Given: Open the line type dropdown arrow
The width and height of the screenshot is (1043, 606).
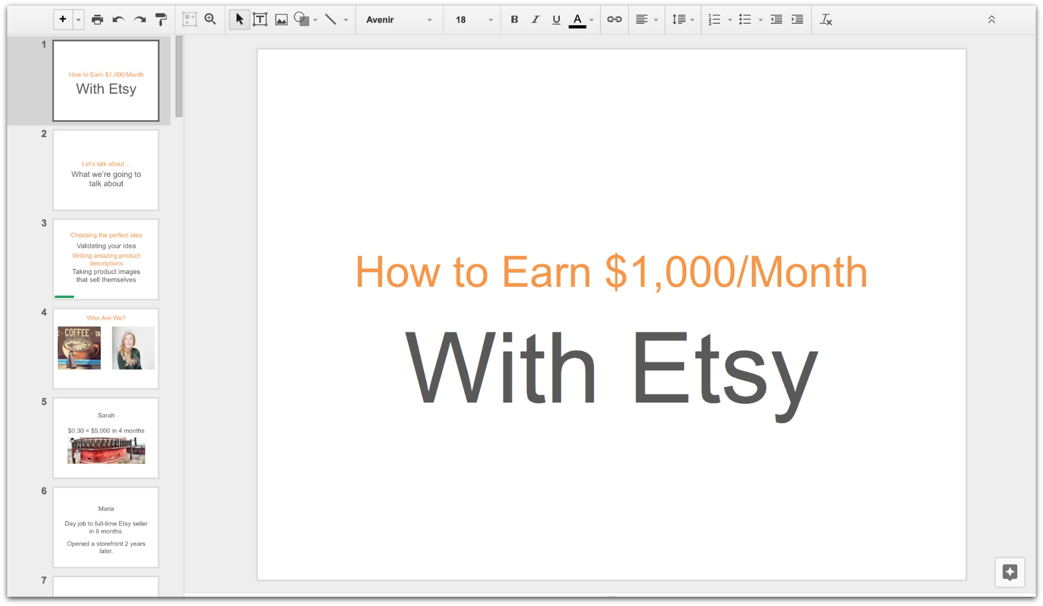Looking at the screenshot, I should point(346,20).
